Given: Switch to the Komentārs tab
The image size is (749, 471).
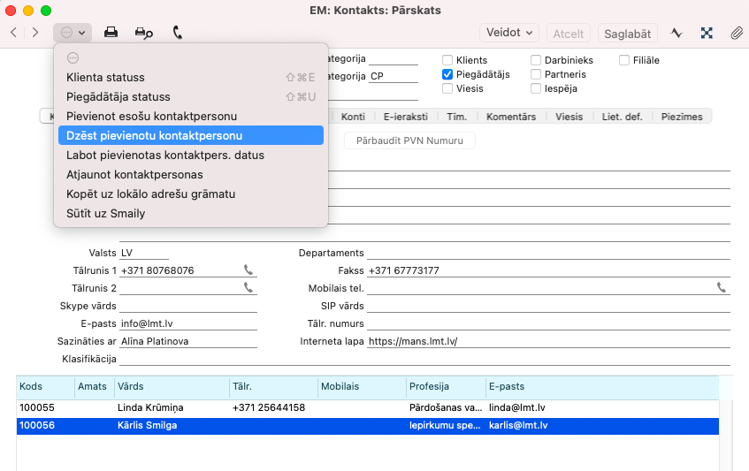Looking at the screenshot, I should point(510,117).
